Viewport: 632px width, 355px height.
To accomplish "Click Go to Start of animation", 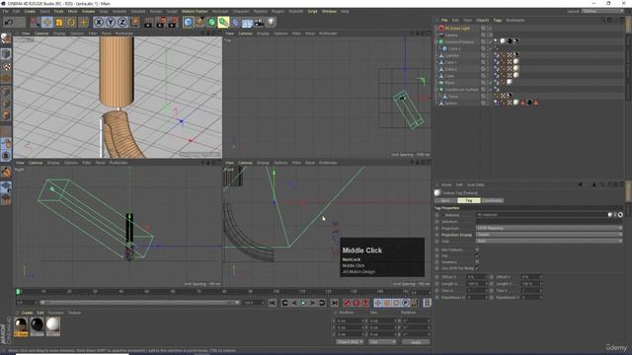I will (x=273, y=303).
